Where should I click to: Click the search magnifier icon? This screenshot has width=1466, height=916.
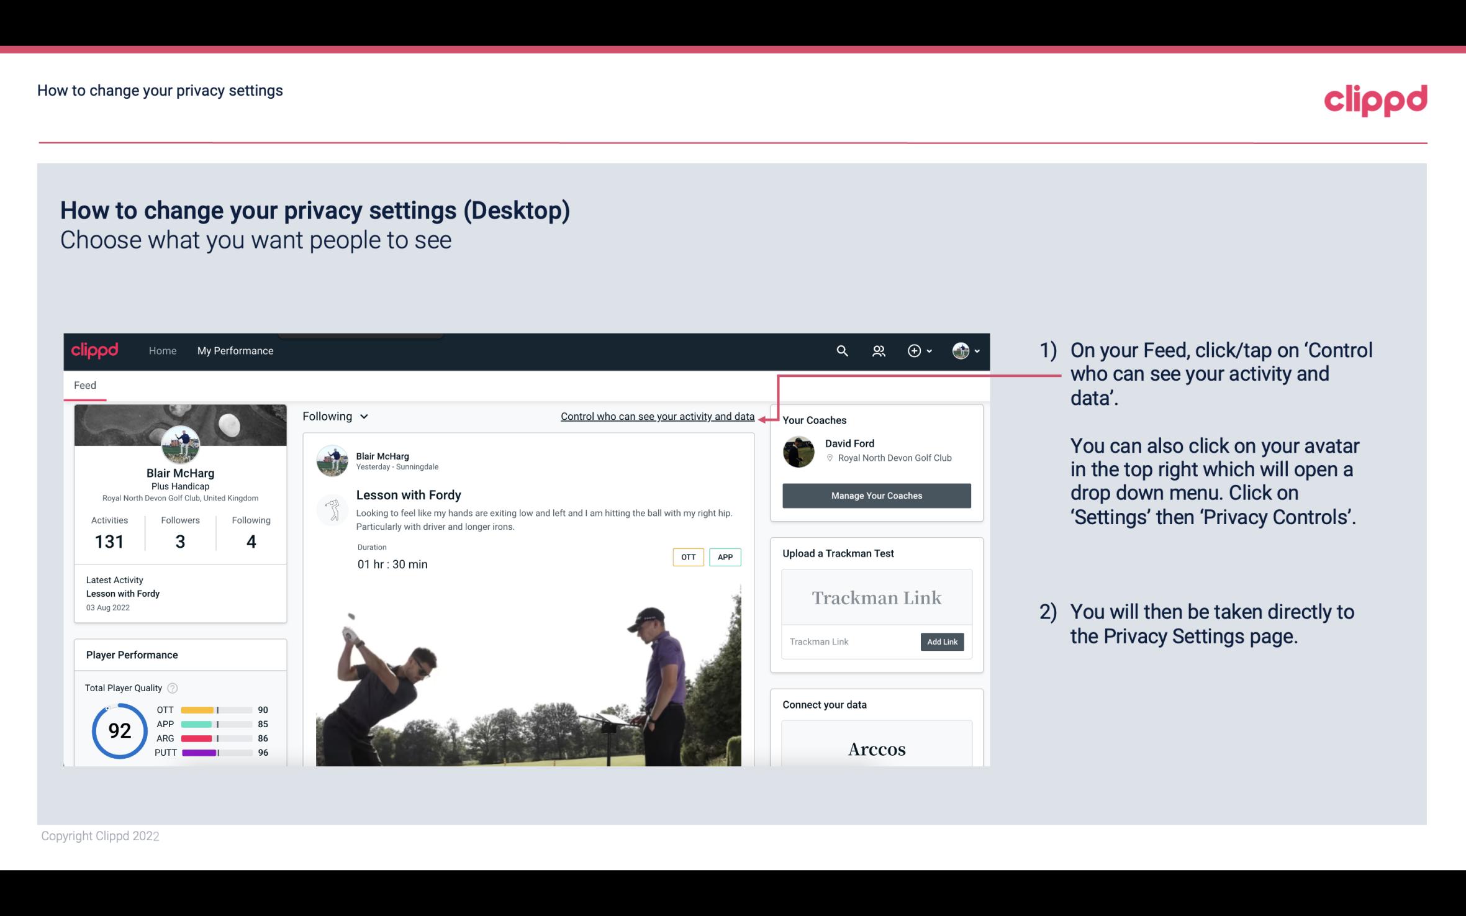pyautogui.click(x=841, y=350)
